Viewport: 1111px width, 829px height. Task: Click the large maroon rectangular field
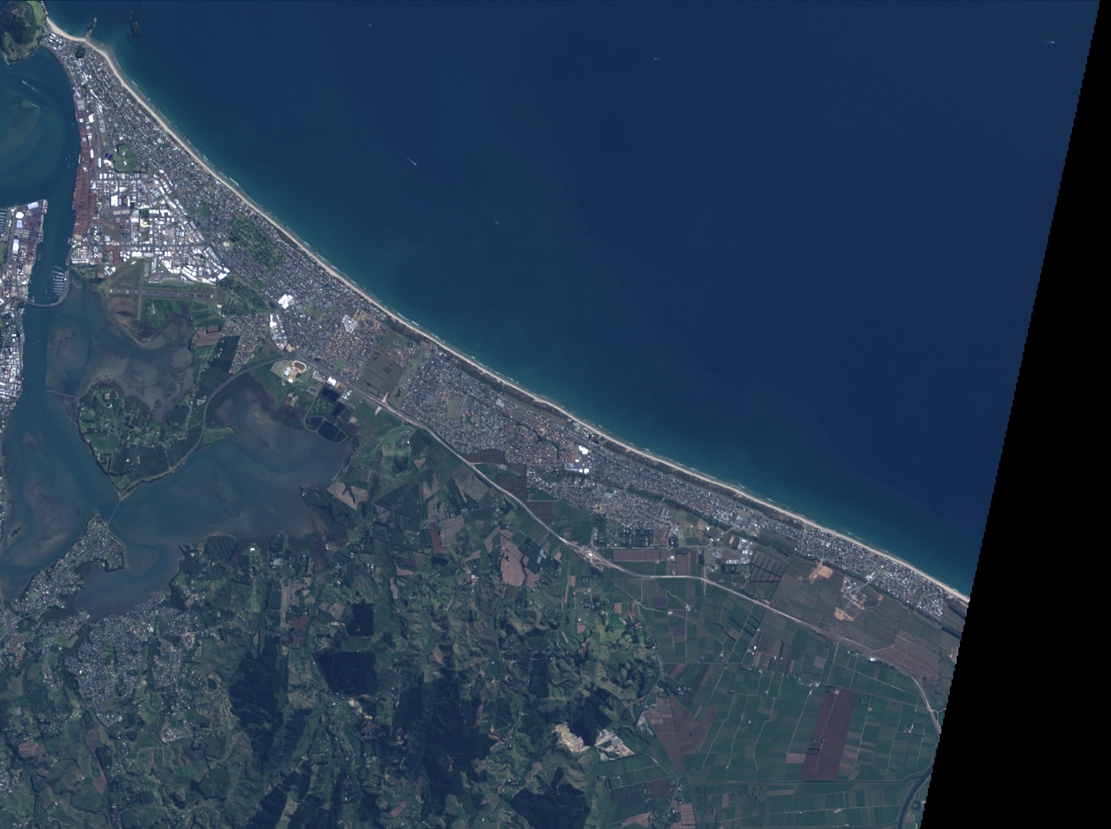(828, 734)
